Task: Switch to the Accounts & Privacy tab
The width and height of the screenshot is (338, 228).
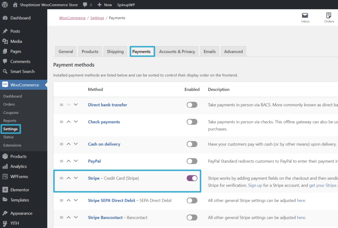Action: pos(177,52)
